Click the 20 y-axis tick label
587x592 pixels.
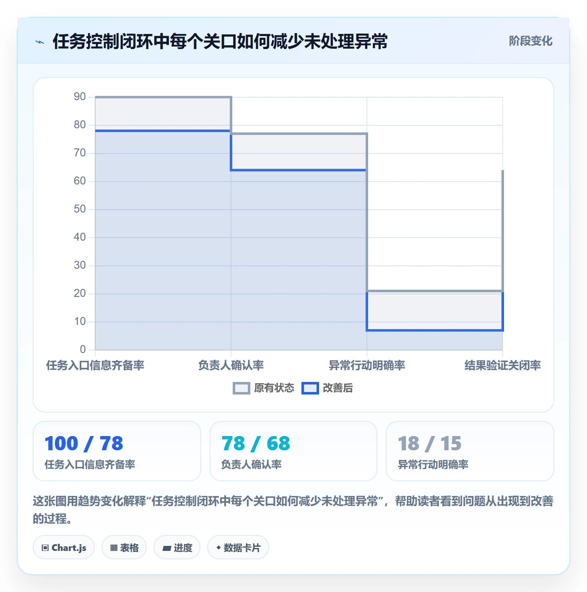(x=80, y=293)
